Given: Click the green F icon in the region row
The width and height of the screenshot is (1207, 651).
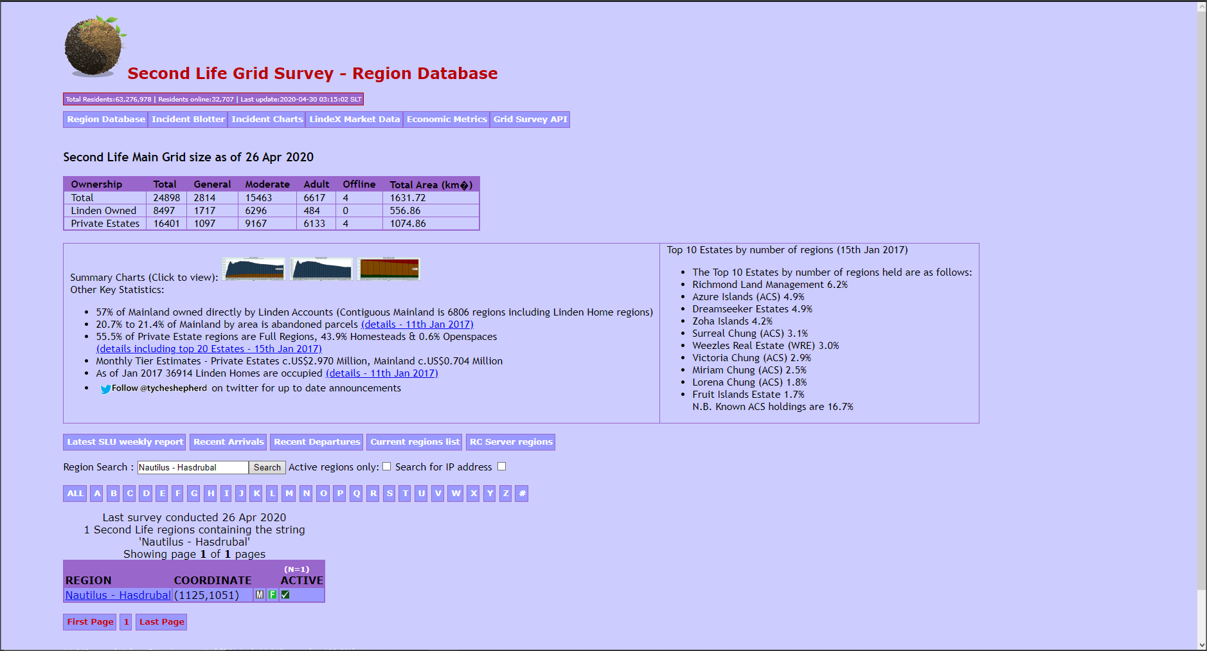Looking at the screenshot, I should [273, 595].
